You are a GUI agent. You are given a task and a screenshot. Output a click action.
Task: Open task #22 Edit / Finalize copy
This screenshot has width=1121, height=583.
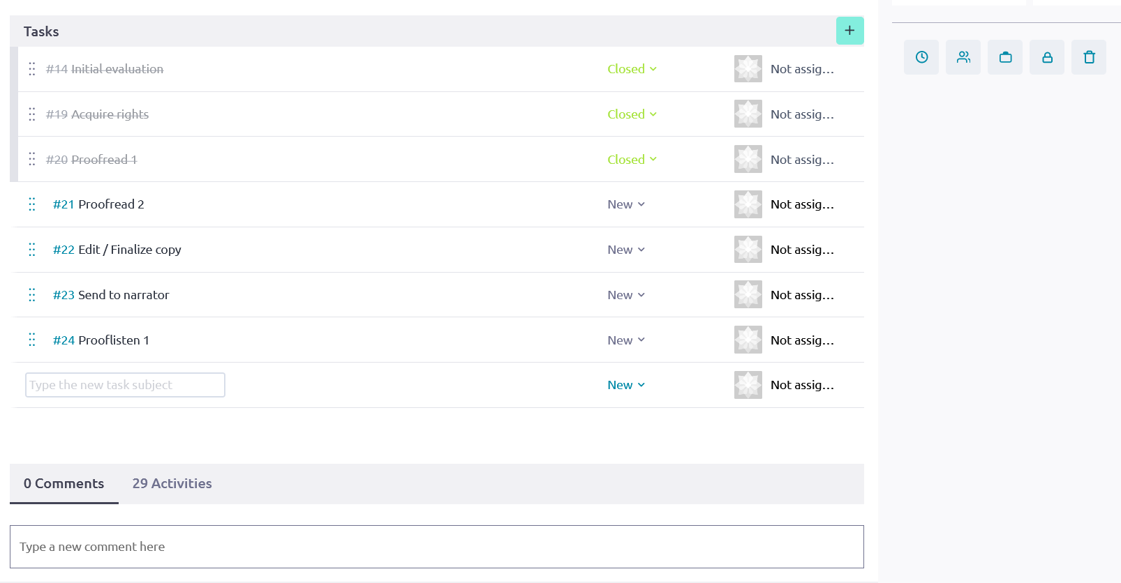pyautogui.click(x=130, y=250)
